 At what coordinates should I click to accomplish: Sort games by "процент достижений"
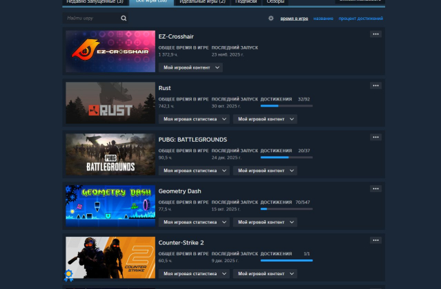tap(362, 19)
